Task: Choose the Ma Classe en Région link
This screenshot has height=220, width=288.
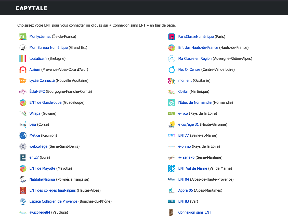Action: 195,59
